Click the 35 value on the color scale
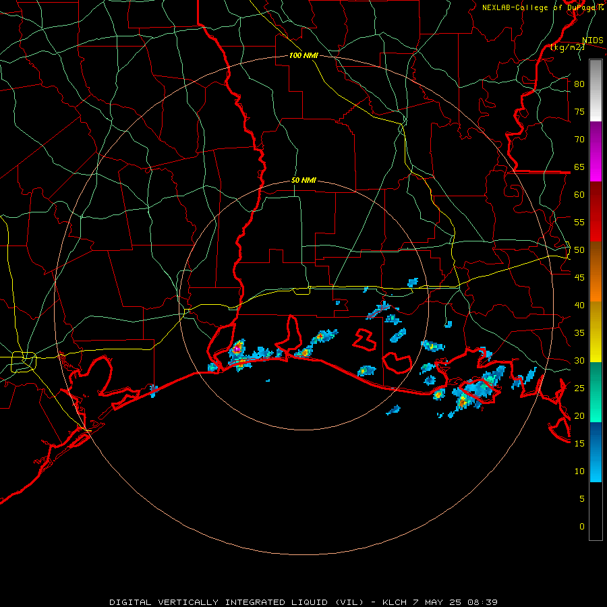 [579, 333]
